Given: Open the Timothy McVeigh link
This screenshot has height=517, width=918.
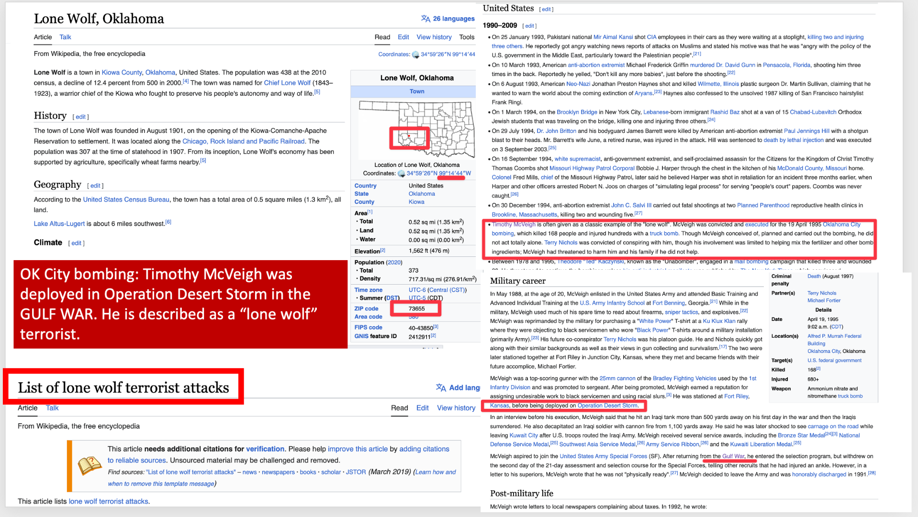Looking at the screenshot, I should tap(514, 225).
